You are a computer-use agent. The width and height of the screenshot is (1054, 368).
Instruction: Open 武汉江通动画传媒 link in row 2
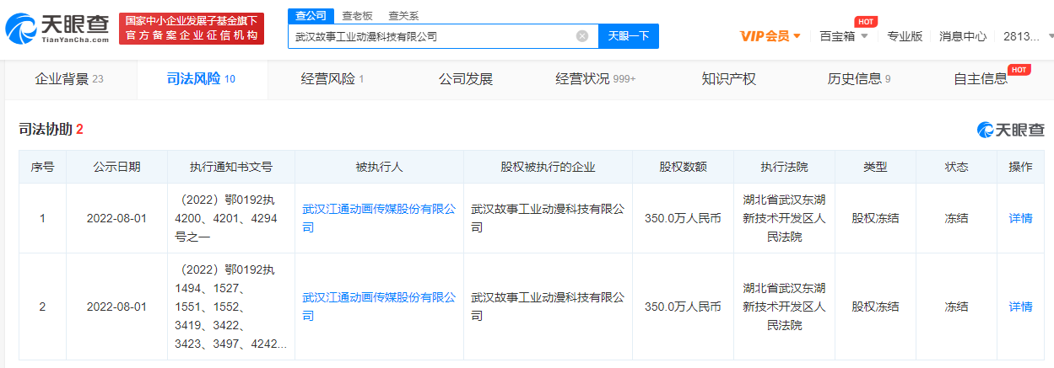(x=379, y=307)
